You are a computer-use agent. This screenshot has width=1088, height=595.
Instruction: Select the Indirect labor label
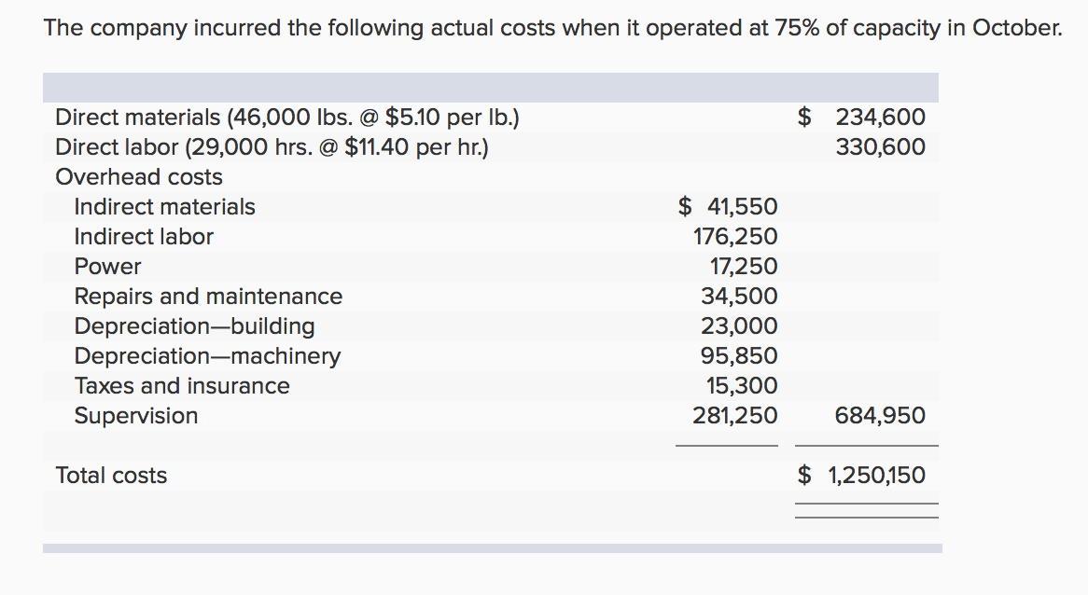click(x=144, y=237)
